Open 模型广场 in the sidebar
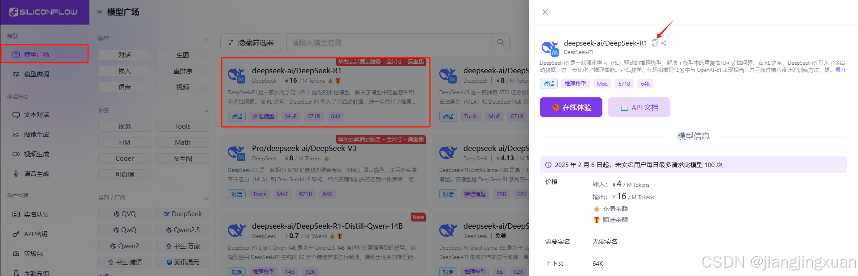This screenshot has width=858, height=276. [x=44, y=54]
